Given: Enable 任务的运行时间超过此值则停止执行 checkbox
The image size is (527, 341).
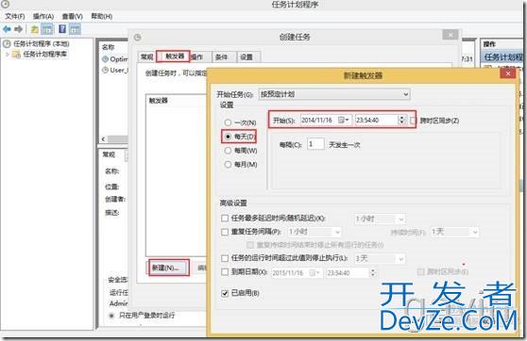Looking at the screenshot, I should pyautogui.click(x=225, y=258).
